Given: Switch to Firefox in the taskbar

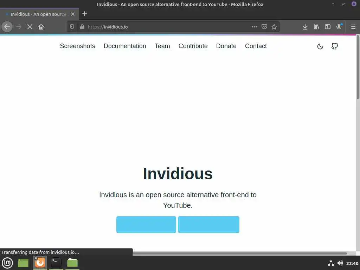Looking at the screenshot, I should (40, 263).
